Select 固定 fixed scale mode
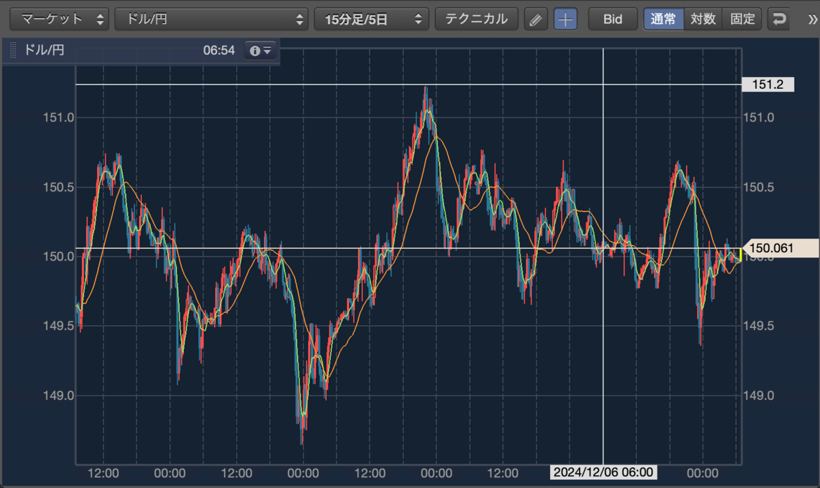Image resolution: width=820 pixels, height=488 pixels. click(x=742, y=19)
